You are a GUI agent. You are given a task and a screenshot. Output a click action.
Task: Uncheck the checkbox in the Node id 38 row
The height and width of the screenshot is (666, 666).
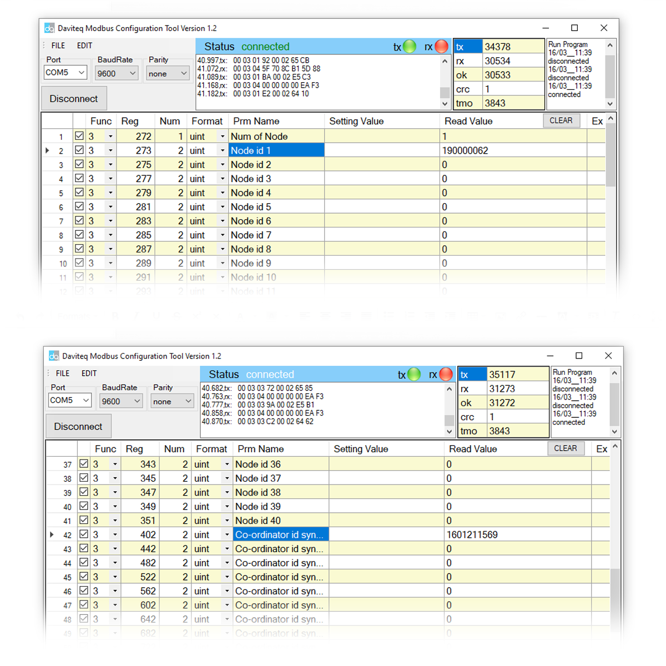(84, 492)
